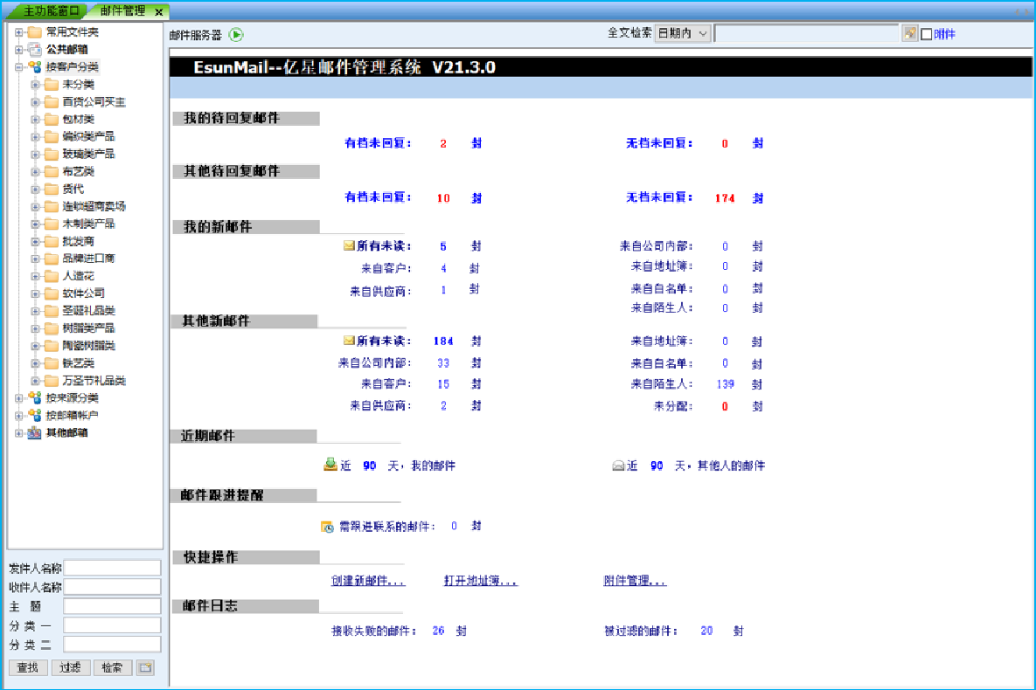Click the 按邮箱帐户 category icon
1036x690 pixels.
[34, 416]
